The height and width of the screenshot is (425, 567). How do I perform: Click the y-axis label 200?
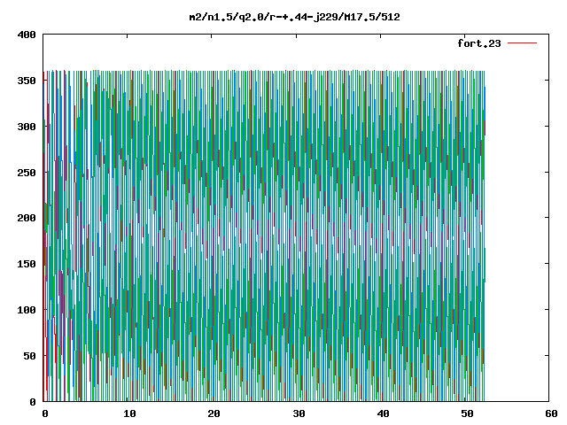[x=27, y=218]
